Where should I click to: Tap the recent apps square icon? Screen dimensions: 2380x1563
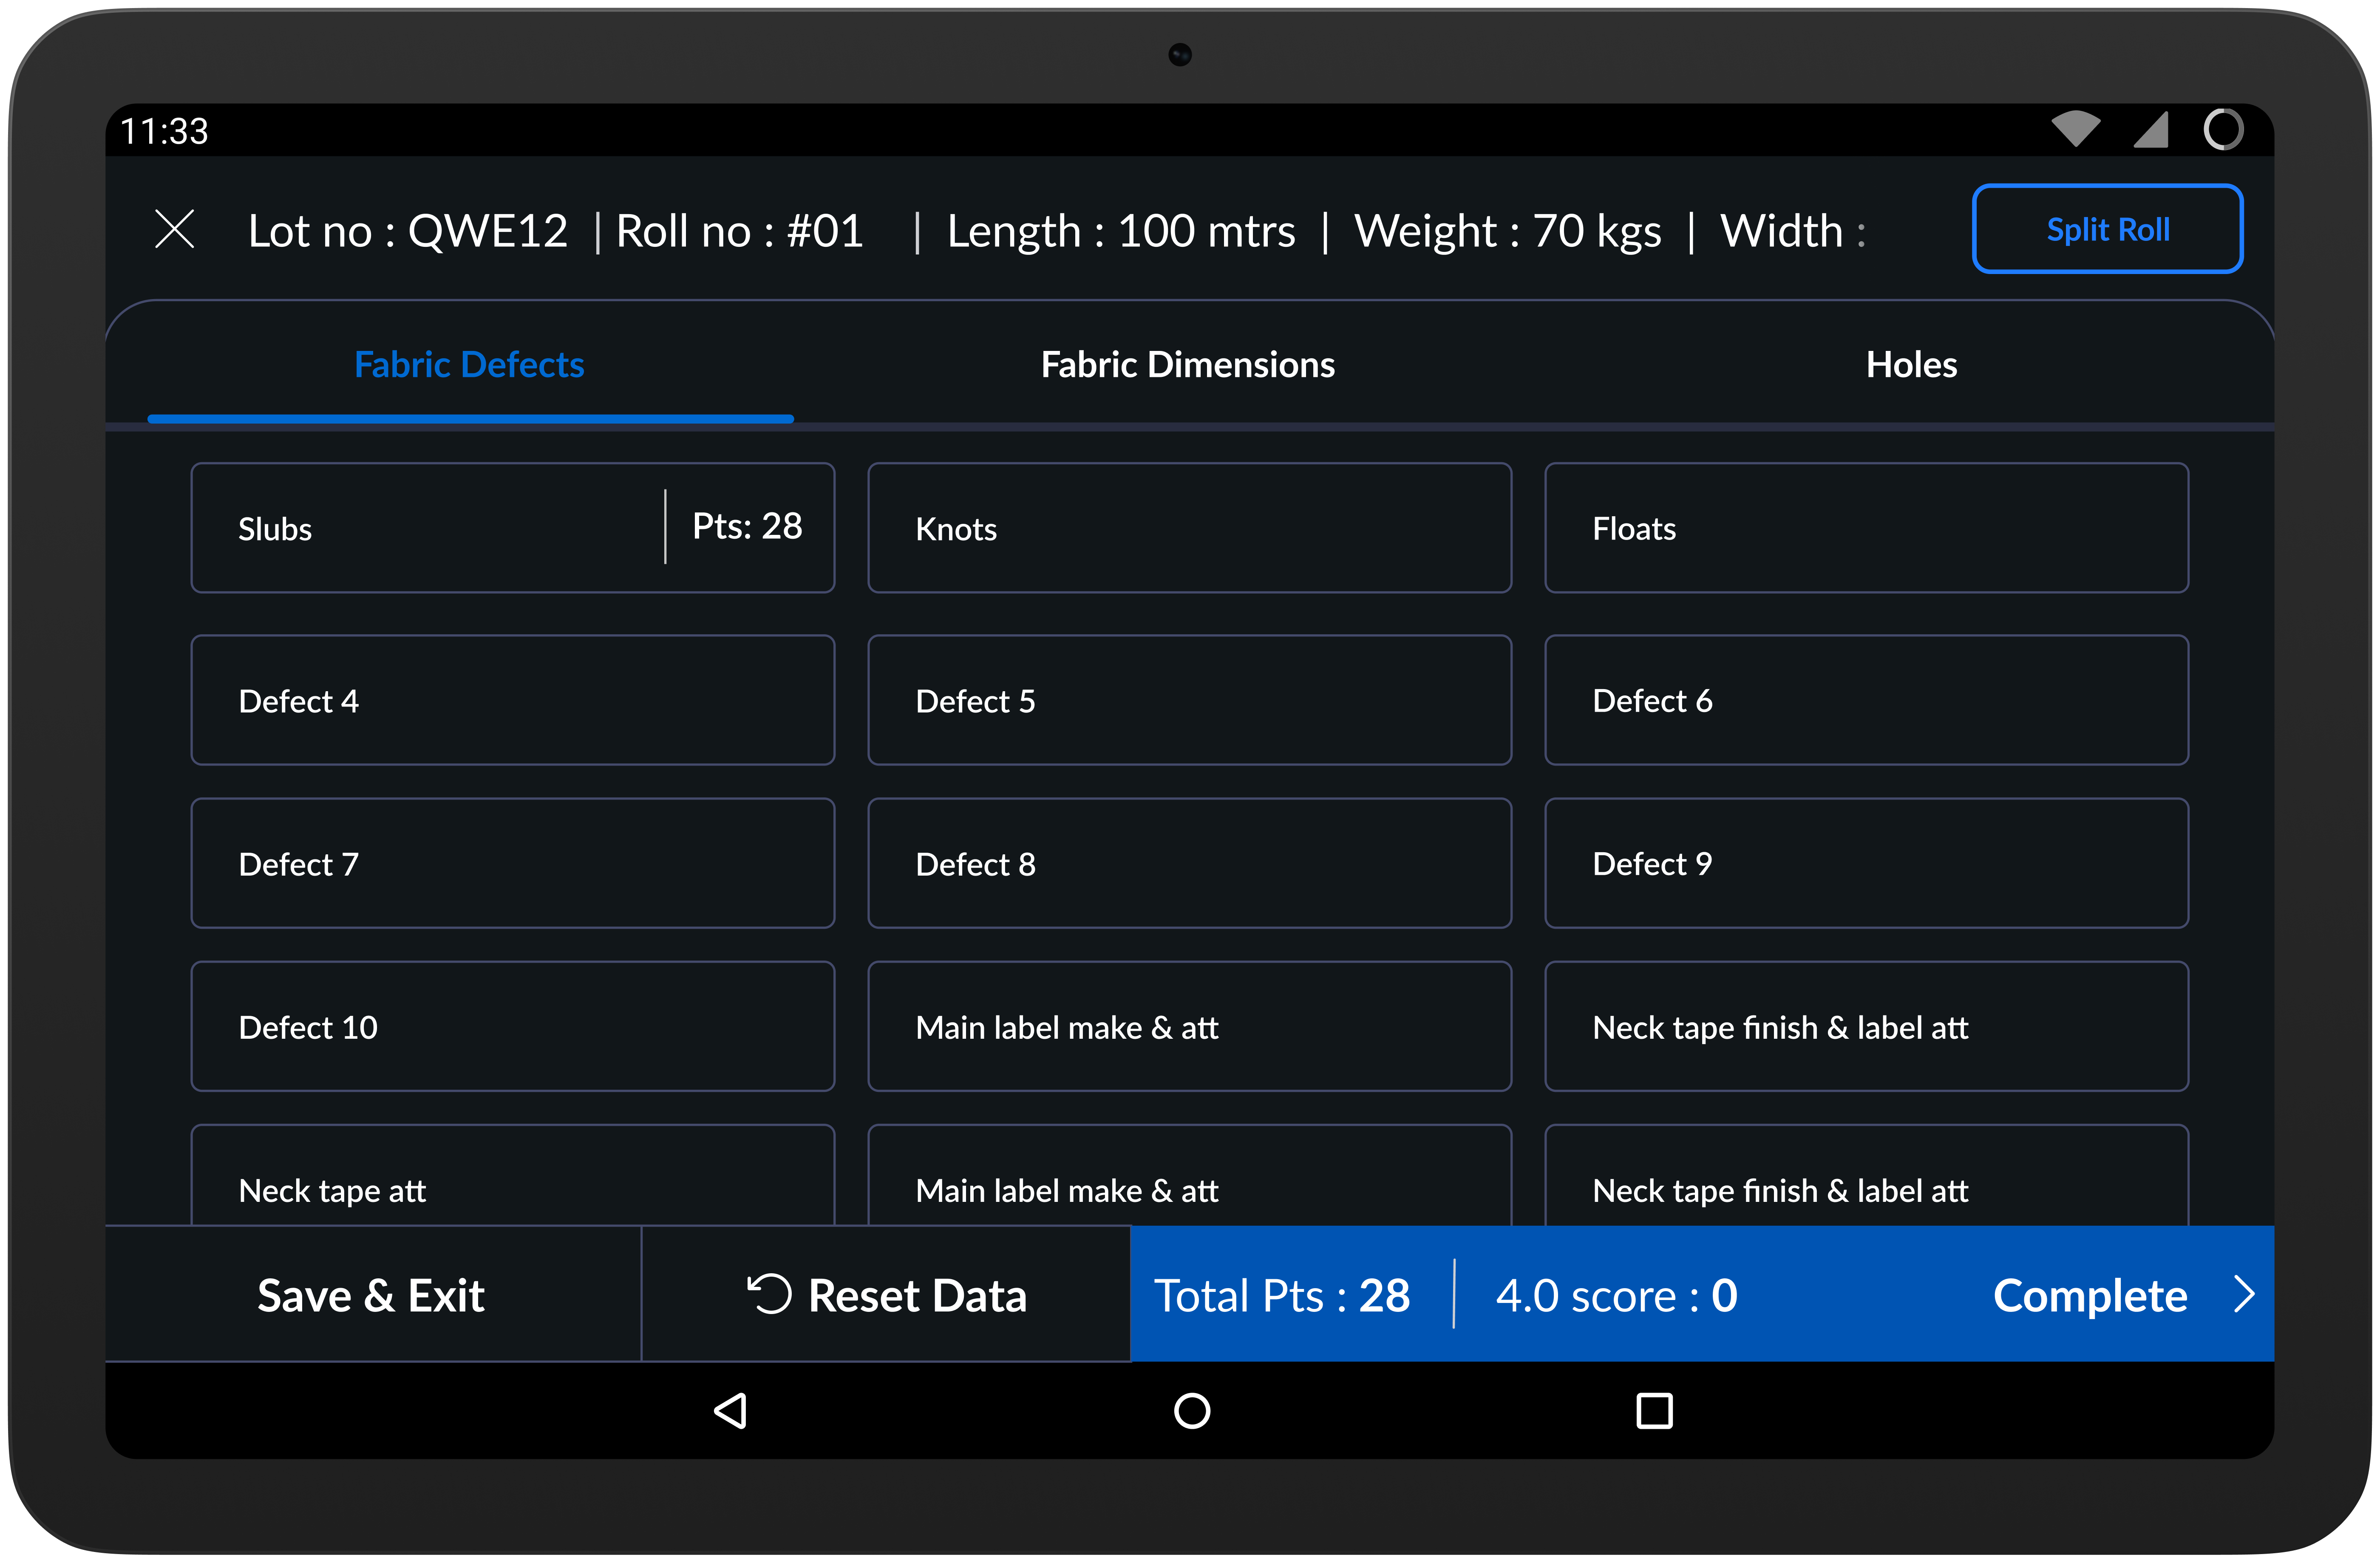1654,1411
